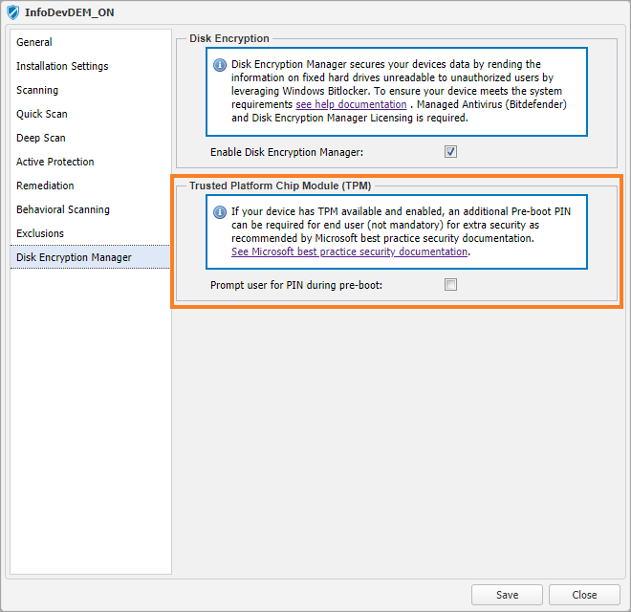Go to Installation Settings
This screenshot has height=612, width=631.
(x=90, y=66)
